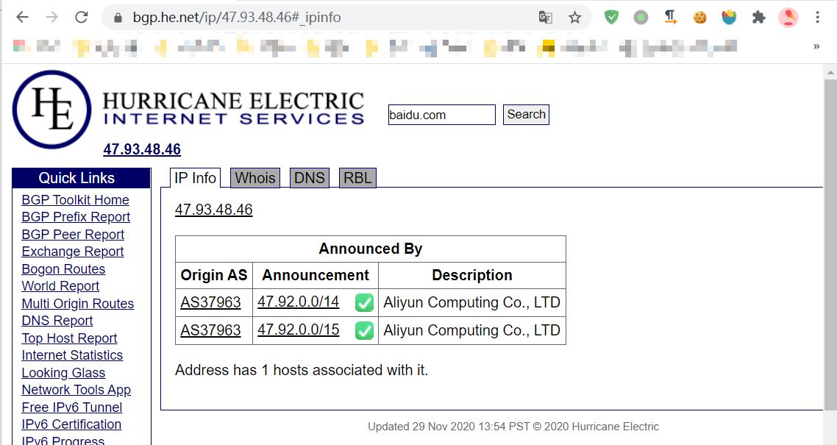The width and height of the screenshot is (837, 445).
Task: Reload the page with refresh icon
Action: tap(81, 17)
